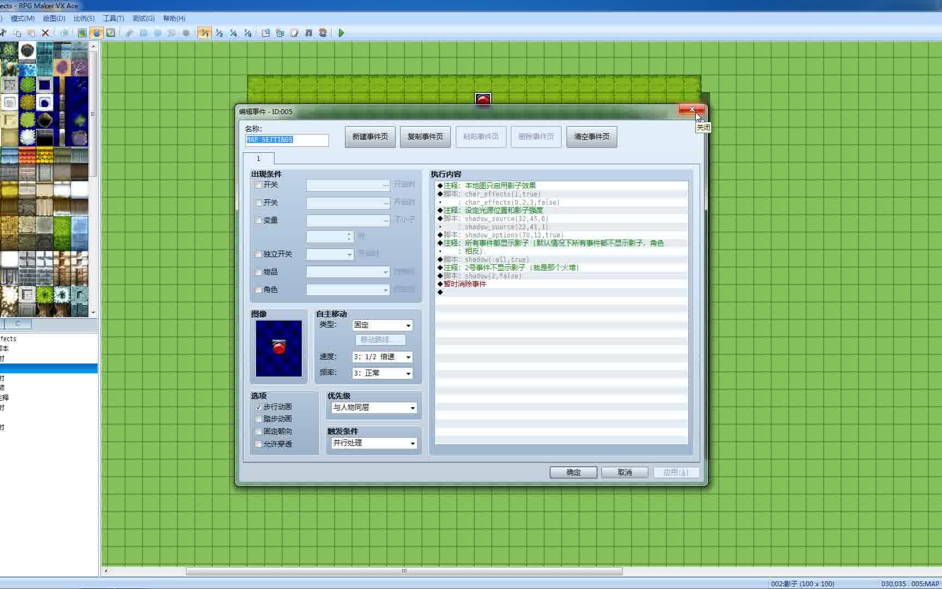The height and width of the screenshot is (589, 942).
Task: Open the Script Editor icon
Action: [295, 33]
